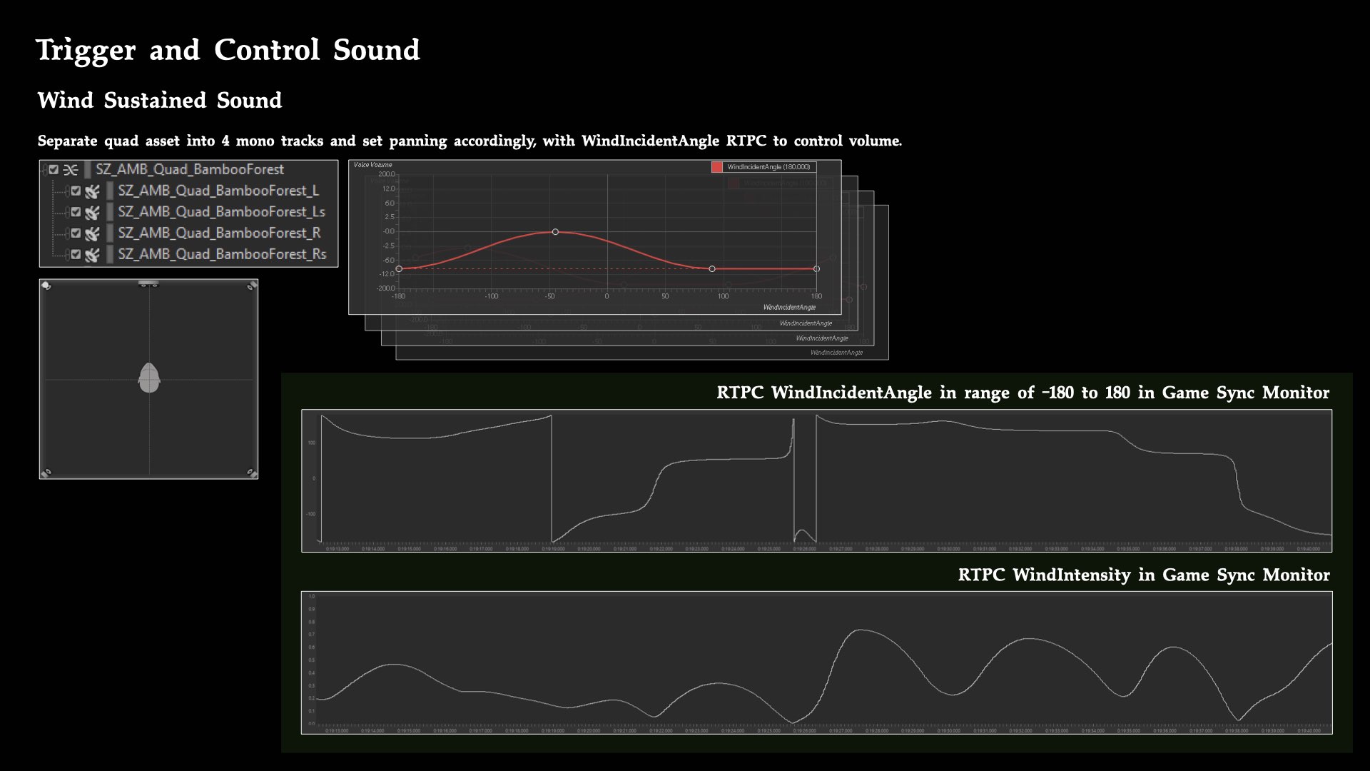Image resolution: width=1370 pixels, height=771 pixels.
Task: Click the WindIntensity Game Sync Monitor graph
Action: tap(816, 662)
